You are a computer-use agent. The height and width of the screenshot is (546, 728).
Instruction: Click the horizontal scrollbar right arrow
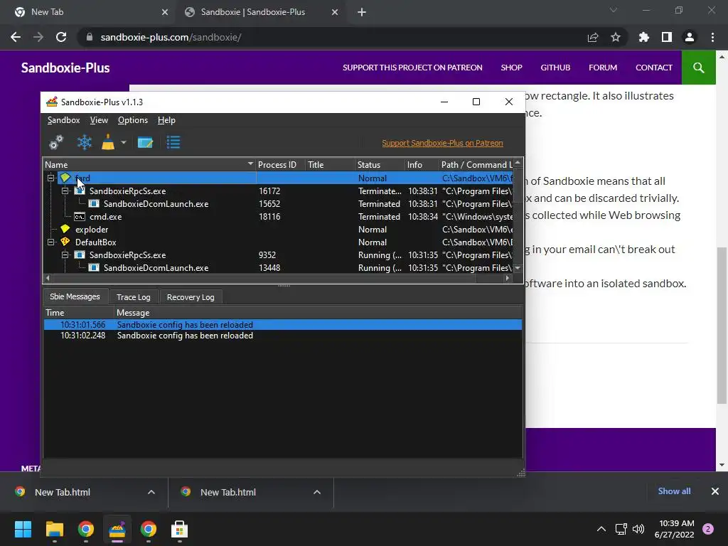point(508,278)
